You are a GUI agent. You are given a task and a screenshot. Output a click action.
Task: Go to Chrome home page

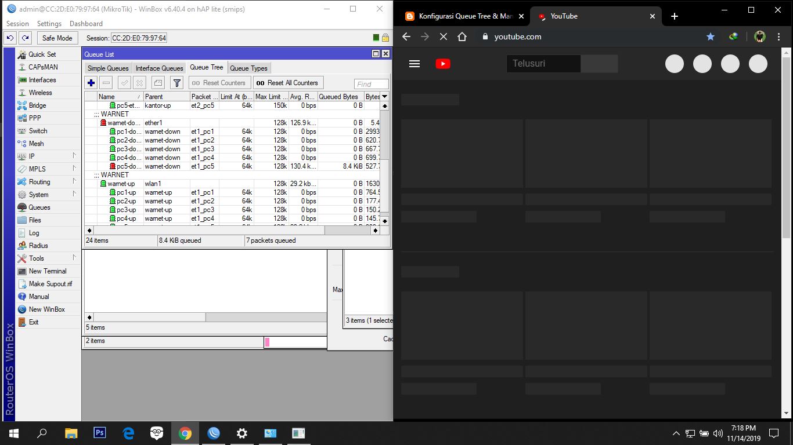[x=462, y=37]
